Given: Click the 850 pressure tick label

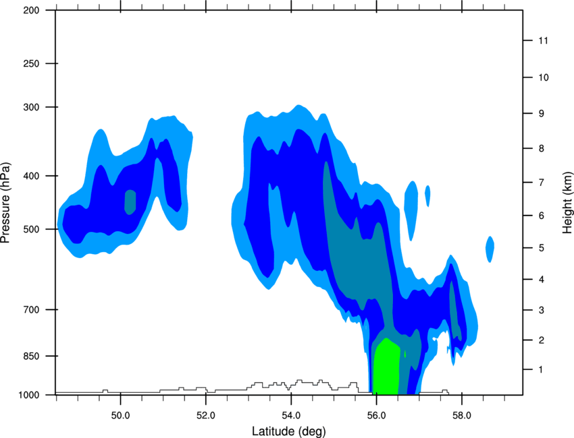Looking at the screenshot, I should click(x=31, y=356).
